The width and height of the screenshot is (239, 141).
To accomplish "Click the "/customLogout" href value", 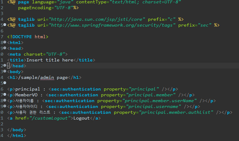I will tap(49, 118).
